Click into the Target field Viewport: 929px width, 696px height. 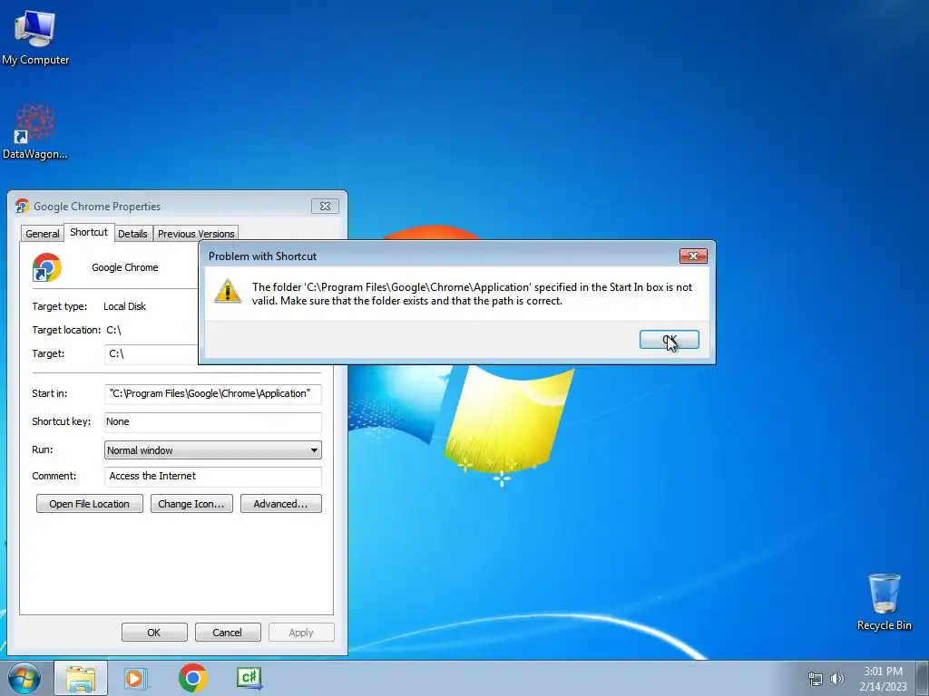pyautogui.click(x=152, y=354)
